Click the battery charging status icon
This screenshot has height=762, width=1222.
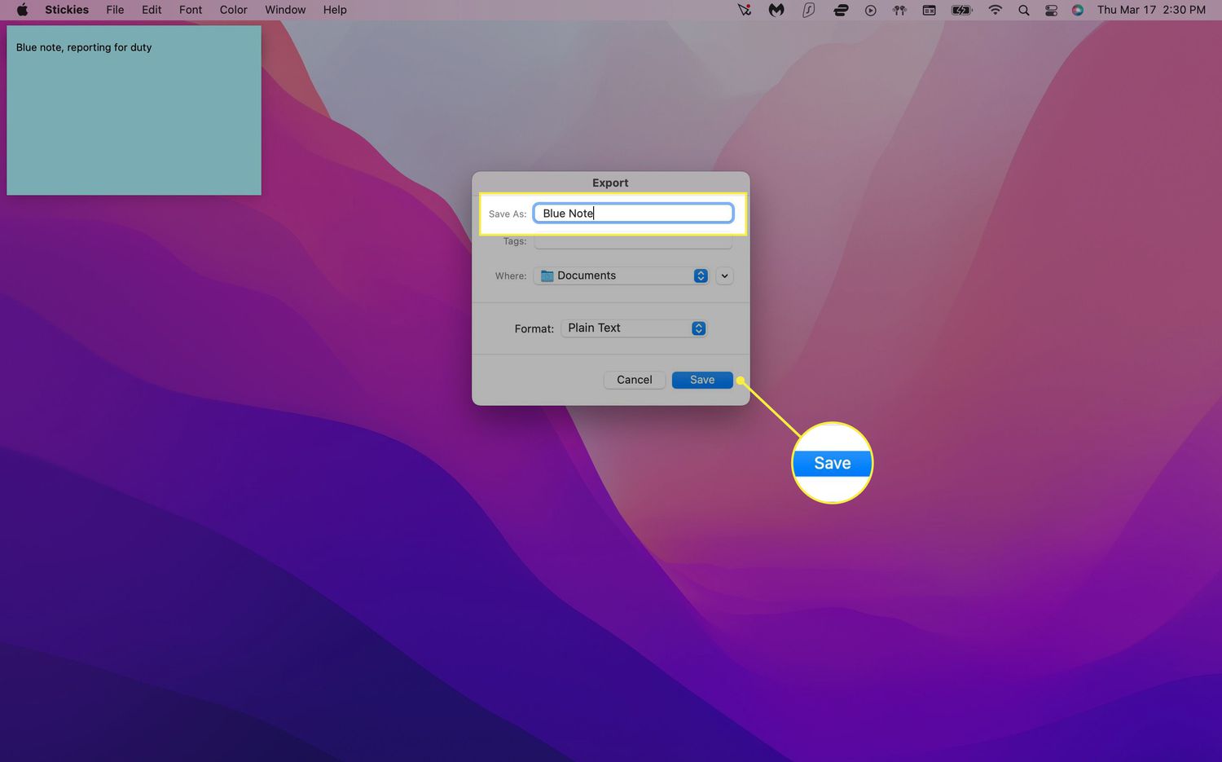pyautogui.click(x=962, y=10)
